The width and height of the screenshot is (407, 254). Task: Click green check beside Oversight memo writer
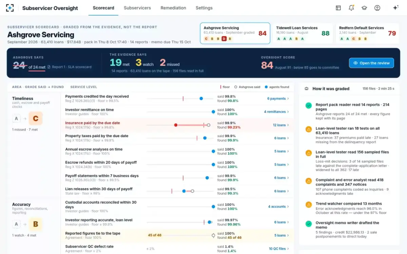coord(308,224)
